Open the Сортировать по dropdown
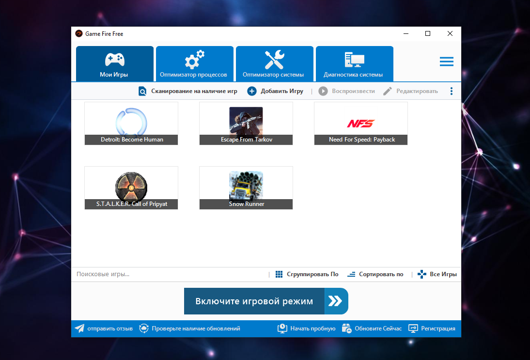This screenshot has width=530, height=360. click(381, 274)
